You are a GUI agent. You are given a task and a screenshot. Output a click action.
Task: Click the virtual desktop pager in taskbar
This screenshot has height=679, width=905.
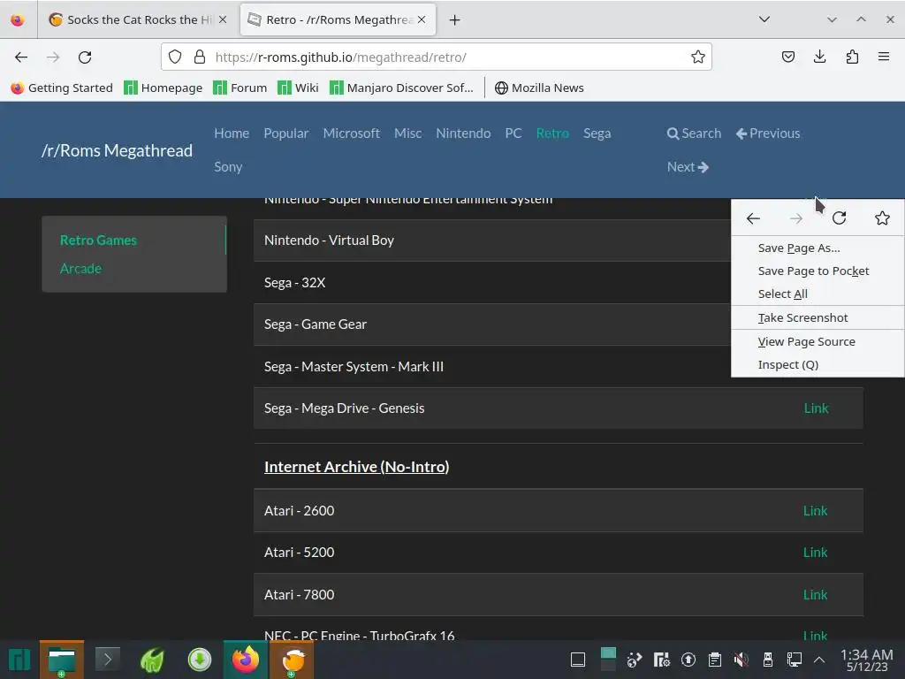tap(608, 660)
